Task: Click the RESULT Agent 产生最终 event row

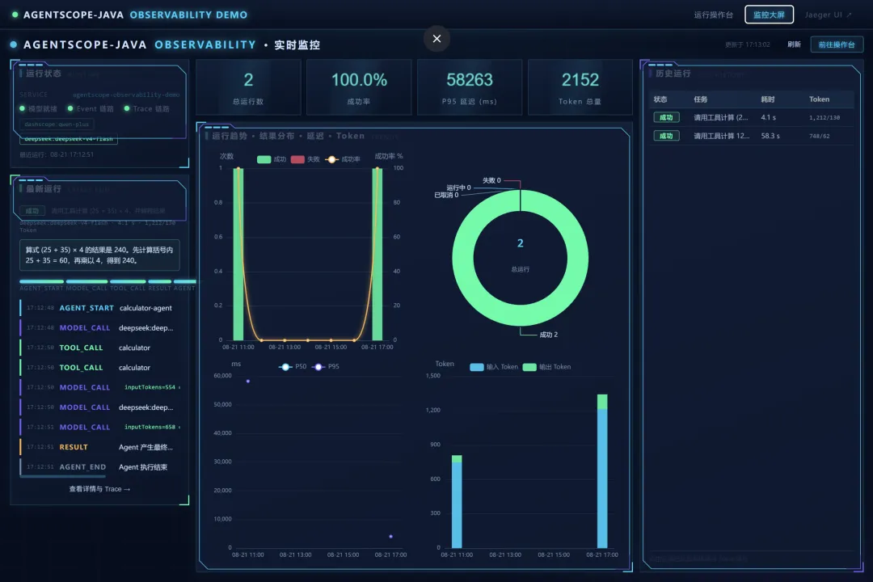Action: coord(100,447)
